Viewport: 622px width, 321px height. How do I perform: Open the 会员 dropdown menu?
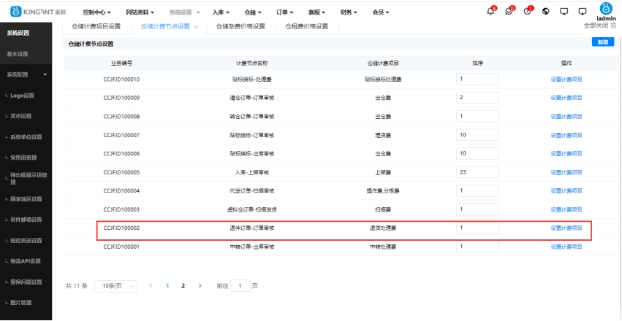[381, 12]
